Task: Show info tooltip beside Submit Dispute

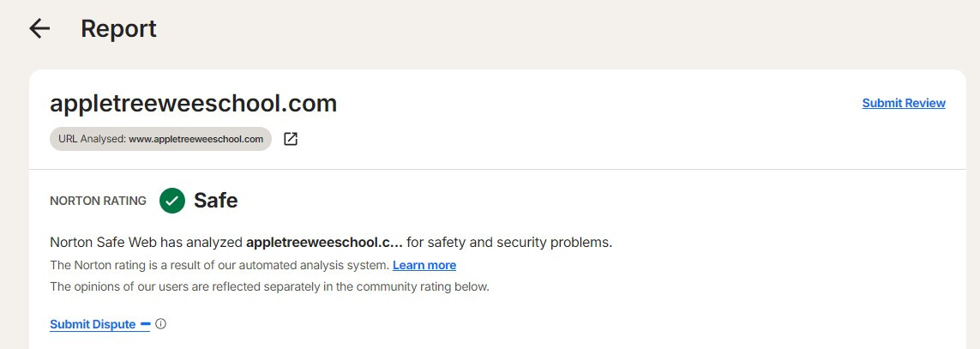Action: click(160, 324)
